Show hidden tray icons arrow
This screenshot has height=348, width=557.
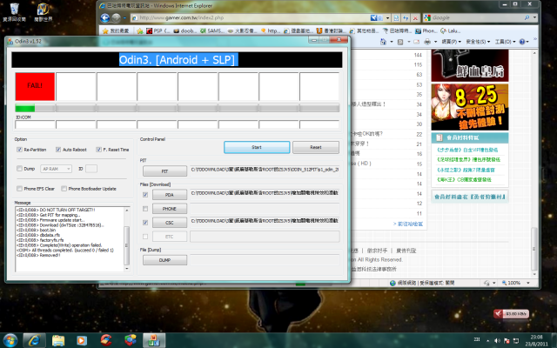(487, 341)
